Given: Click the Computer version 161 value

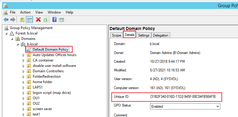Looking at the screenshot, I should [x=167, y=88].
